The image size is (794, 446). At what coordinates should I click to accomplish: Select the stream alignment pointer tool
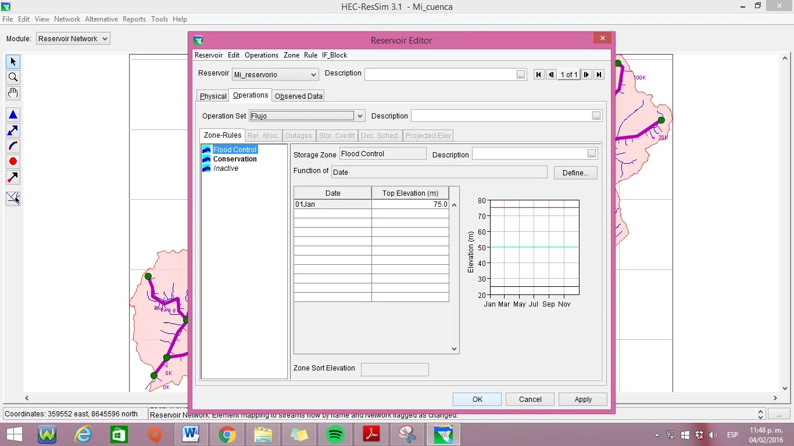coord(13,199)
